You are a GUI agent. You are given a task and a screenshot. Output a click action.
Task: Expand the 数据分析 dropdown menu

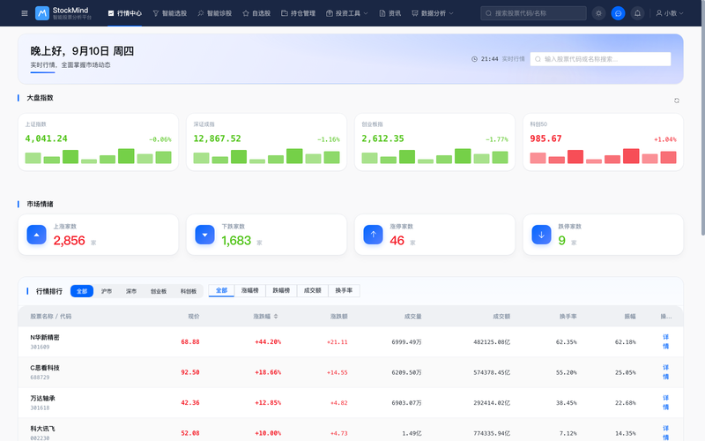433,13
